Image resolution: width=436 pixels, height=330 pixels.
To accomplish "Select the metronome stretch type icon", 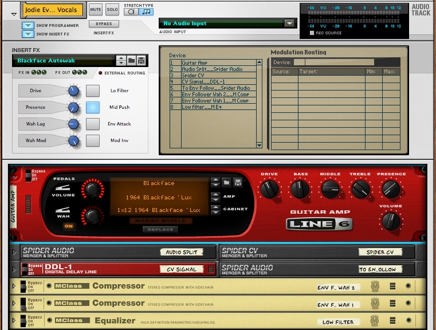I will (131, 12).
